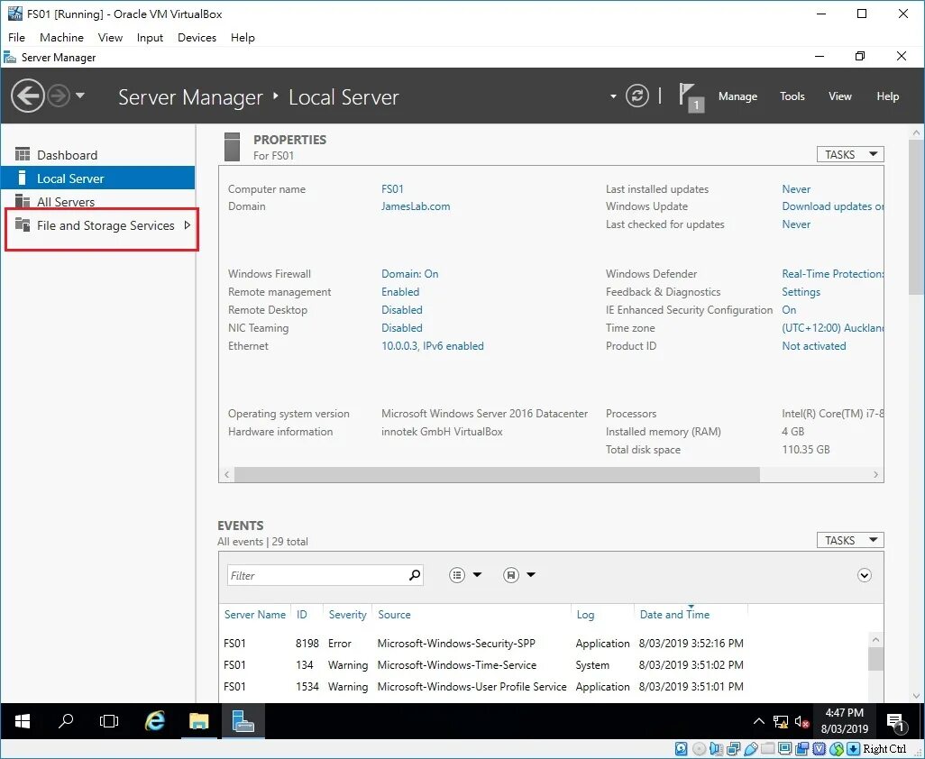
Task: Click the Download updates link
Action: pyautogui.click(x=832, y=206)
